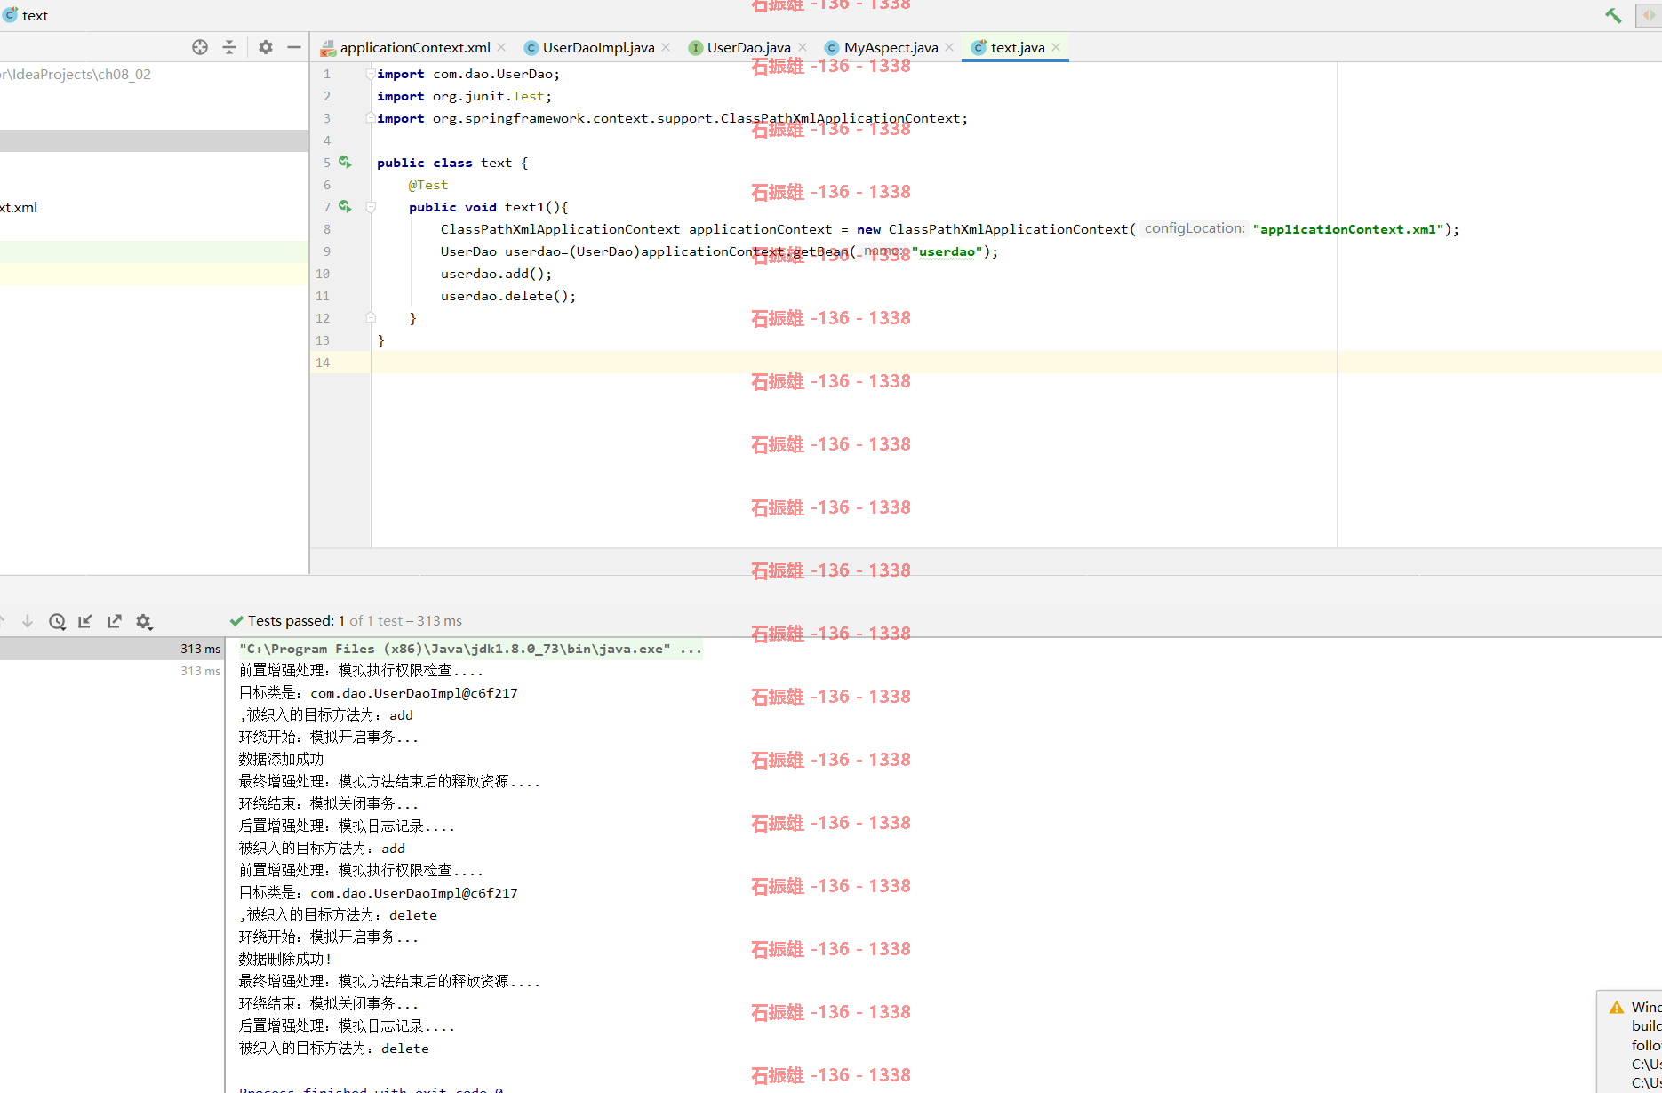Click org.junit.Test import line
The image size is (1662, 1093).
tap(464, 96)
